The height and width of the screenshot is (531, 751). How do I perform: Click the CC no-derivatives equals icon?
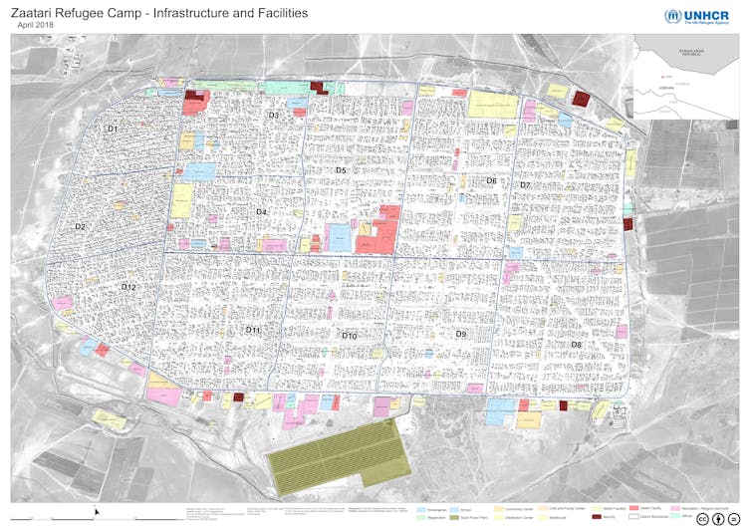point(733,518)
